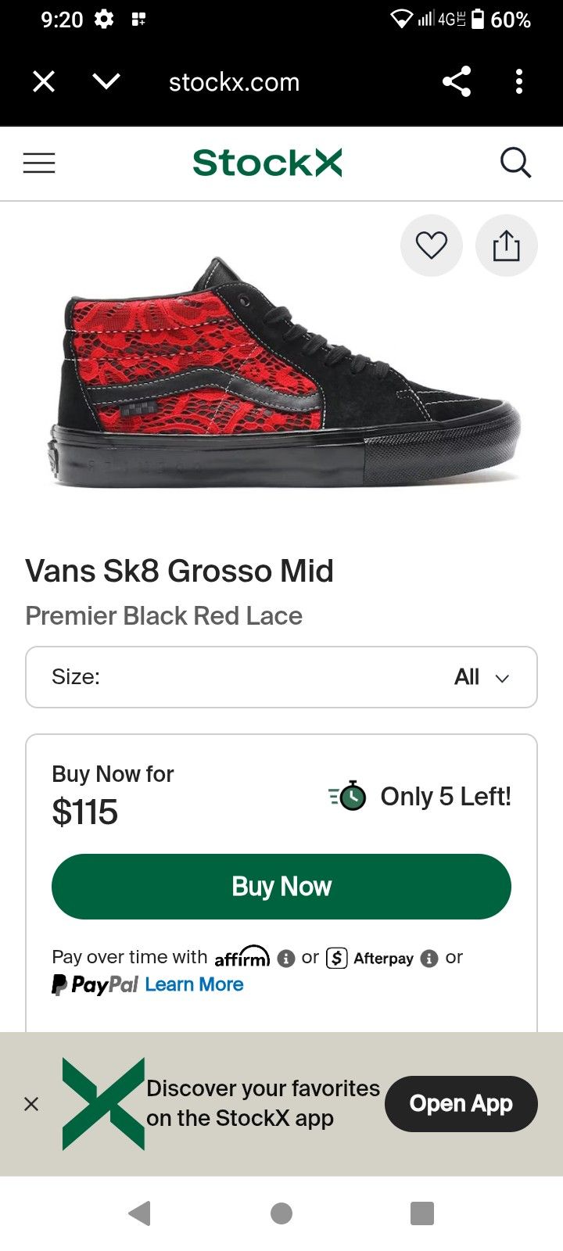Expand the browser tab chevron dropdown
The image size is (563, 1251).
pyautogui.click(x=106, y=81)
